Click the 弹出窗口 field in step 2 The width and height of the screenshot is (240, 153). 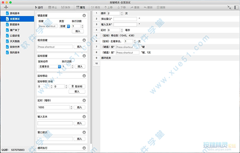pos(125,19)
